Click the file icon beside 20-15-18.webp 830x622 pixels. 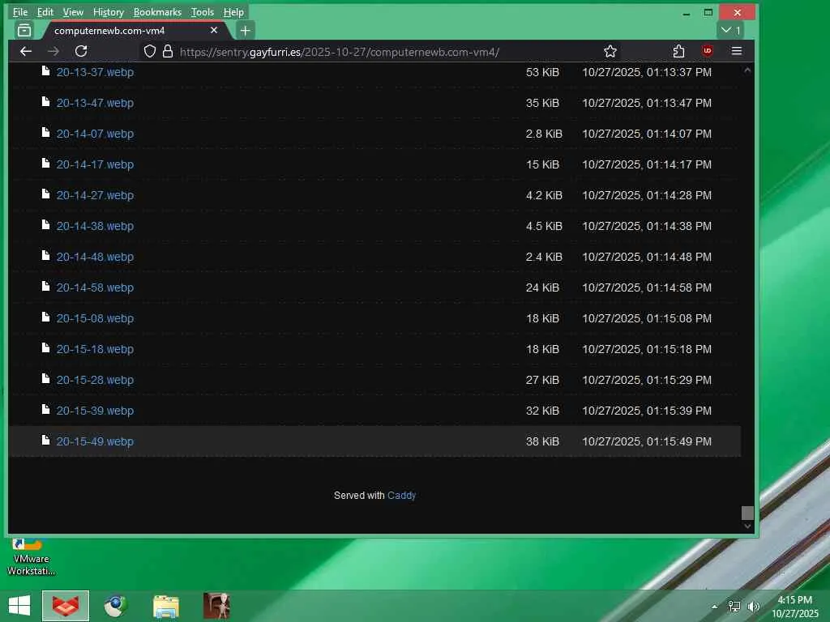[46, 347]
